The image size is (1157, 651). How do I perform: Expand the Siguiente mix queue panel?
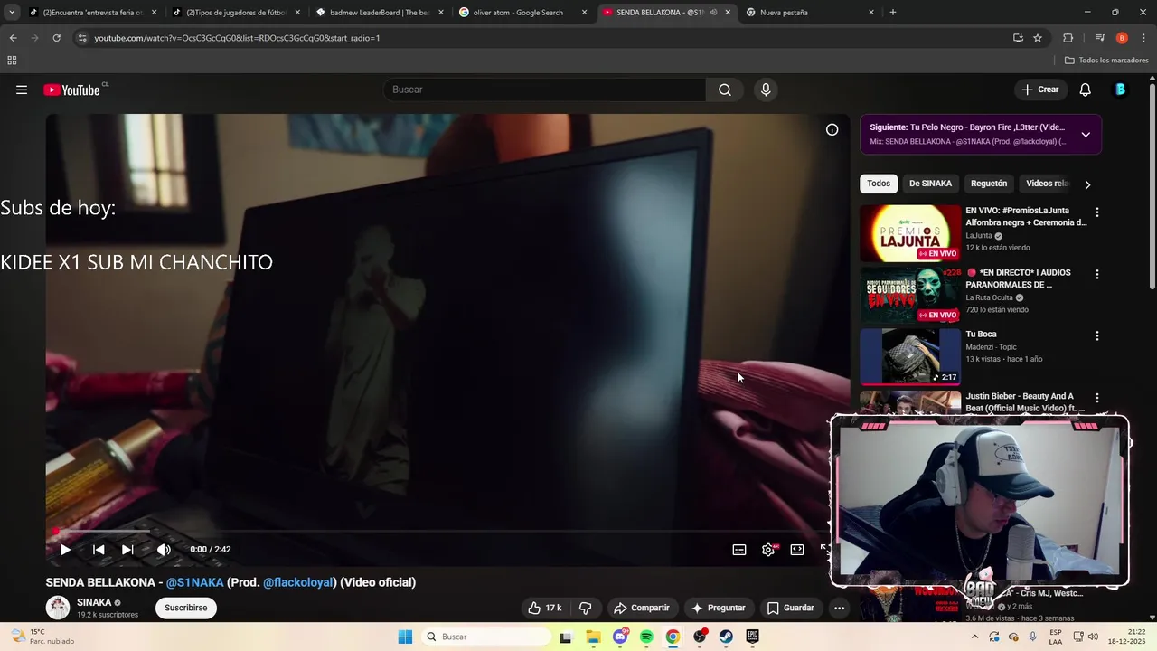1086,135
